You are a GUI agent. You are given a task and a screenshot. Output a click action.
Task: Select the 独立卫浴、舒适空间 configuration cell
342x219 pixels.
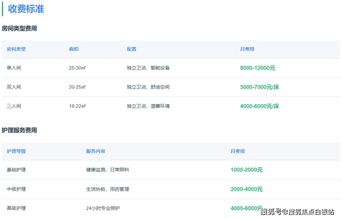(x=148, y=87)
